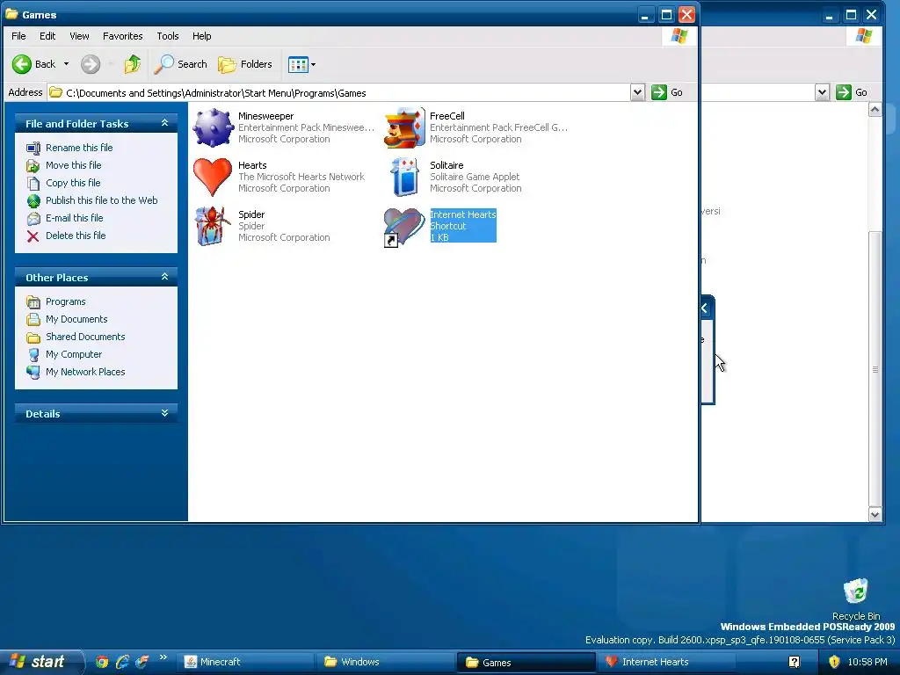Switch to Minecraft taskbar button
Screen dimensions: 900x675
(245, 662)
